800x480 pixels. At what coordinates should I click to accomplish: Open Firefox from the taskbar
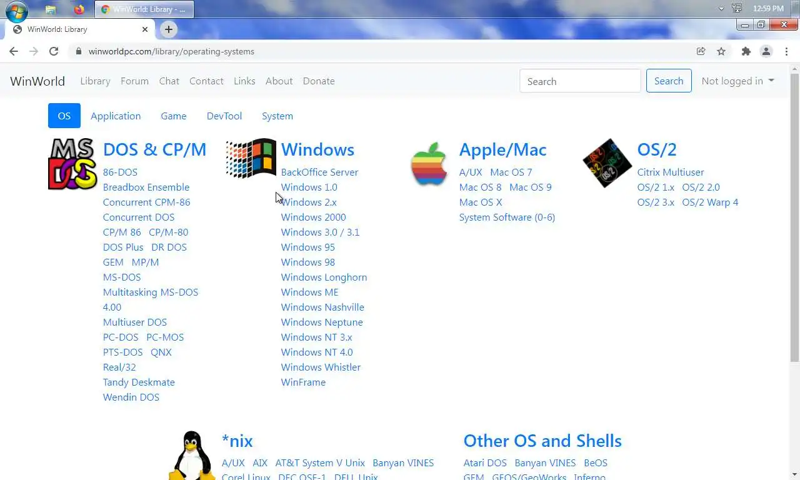(79, 9)
